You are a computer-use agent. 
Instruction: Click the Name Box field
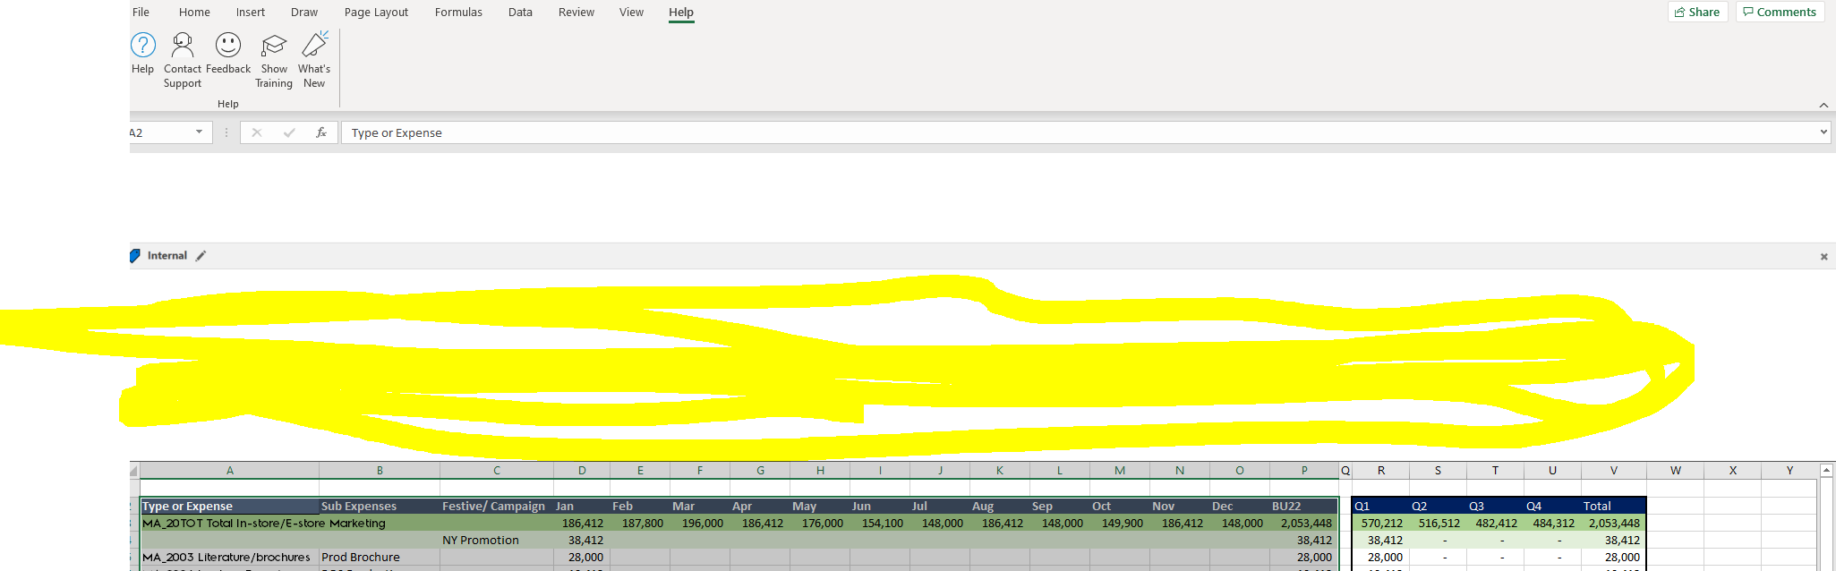click(161, 132)
